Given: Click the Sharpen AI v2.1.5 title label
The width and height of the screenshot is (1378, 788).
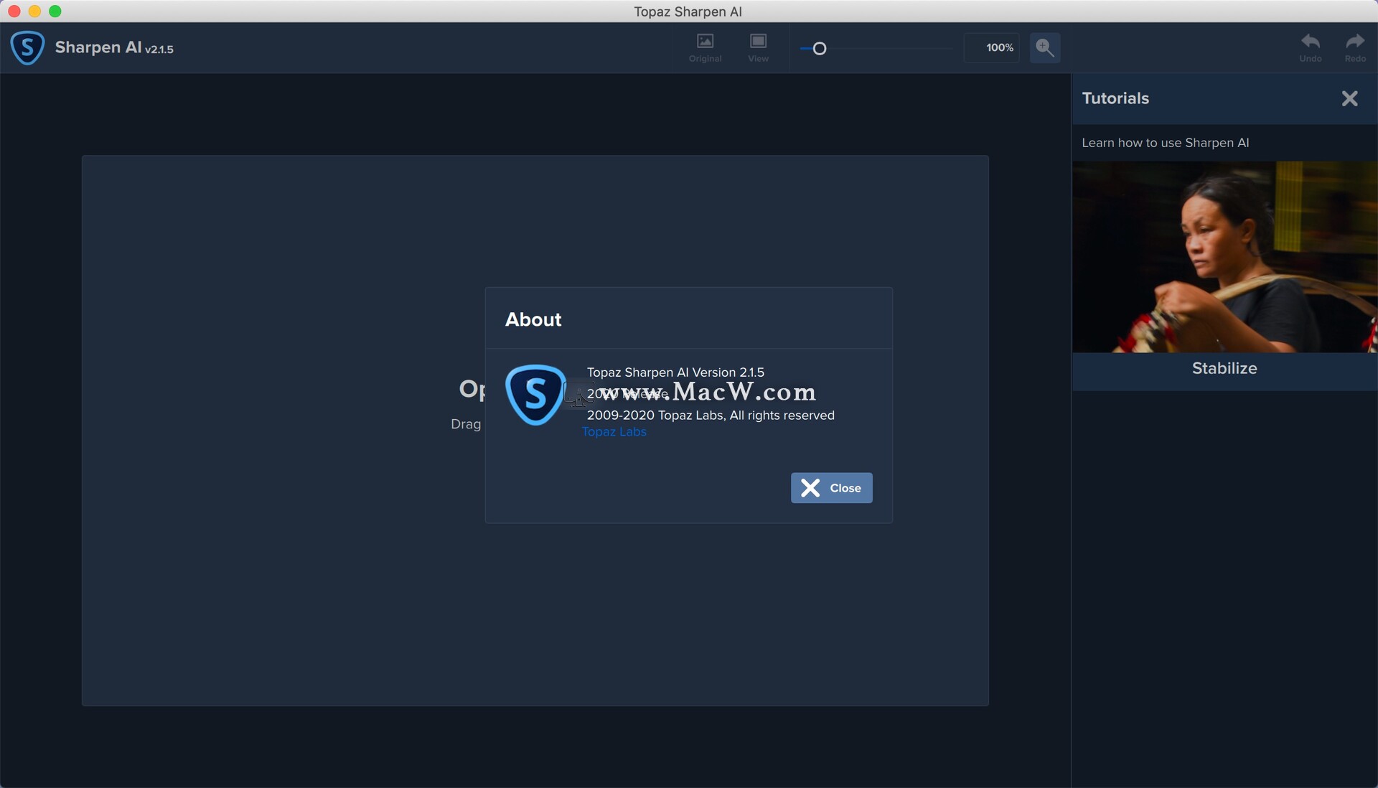Looking at the screenshot, I should pos(114,48).
